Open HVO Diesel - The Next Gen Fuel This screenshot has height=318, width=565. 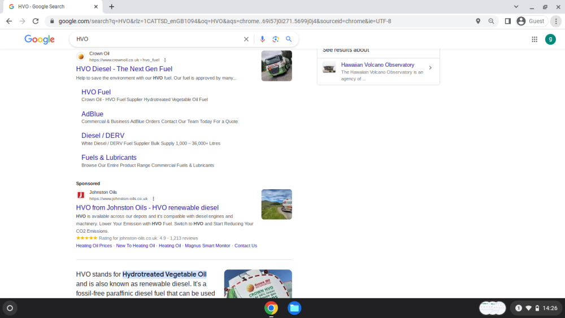(124, 69)
